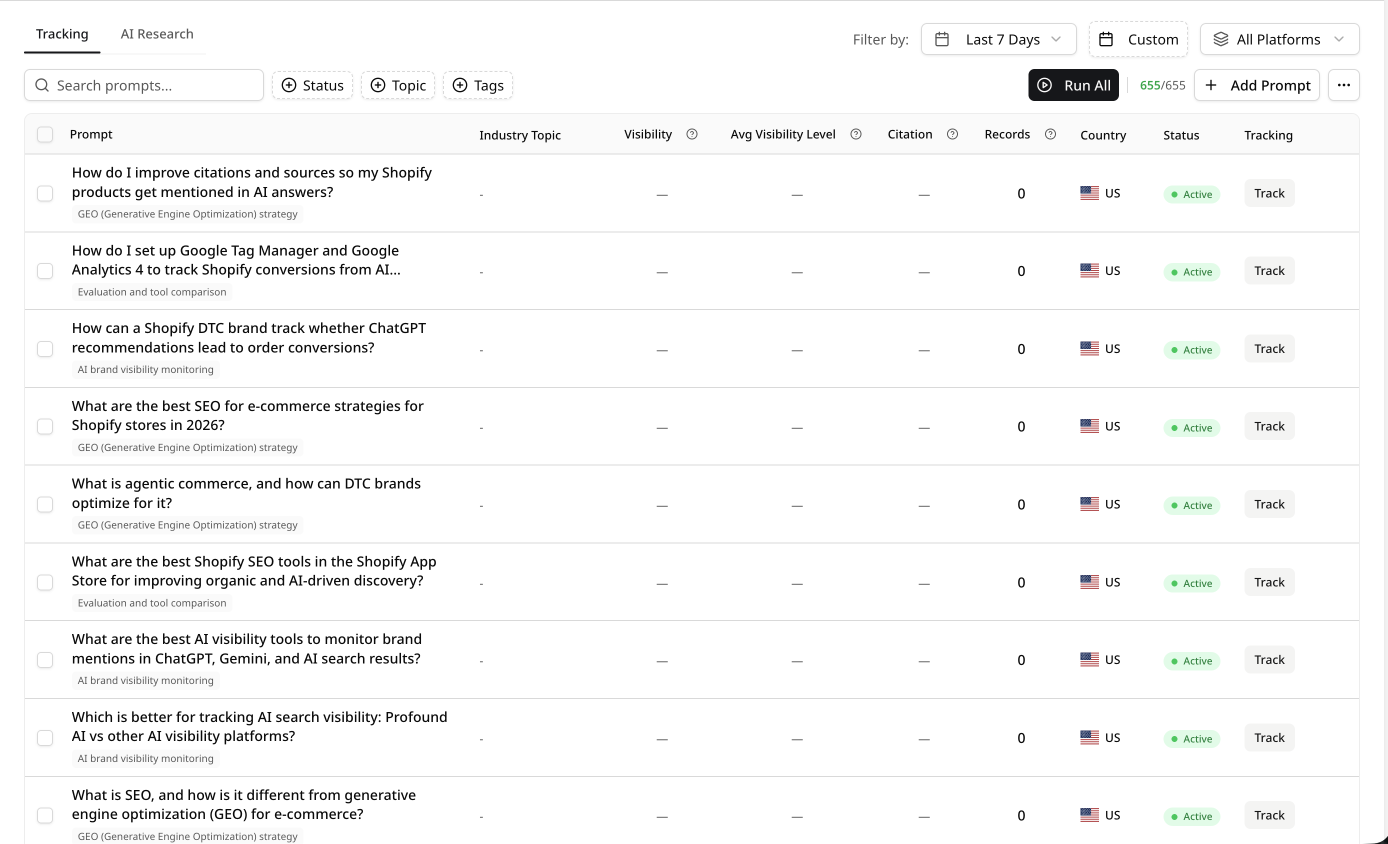The width and height of the screenshot is (1388, 844).
Task: Select checkbox for Google Tag Manager prompt
Action: (45, 271)
